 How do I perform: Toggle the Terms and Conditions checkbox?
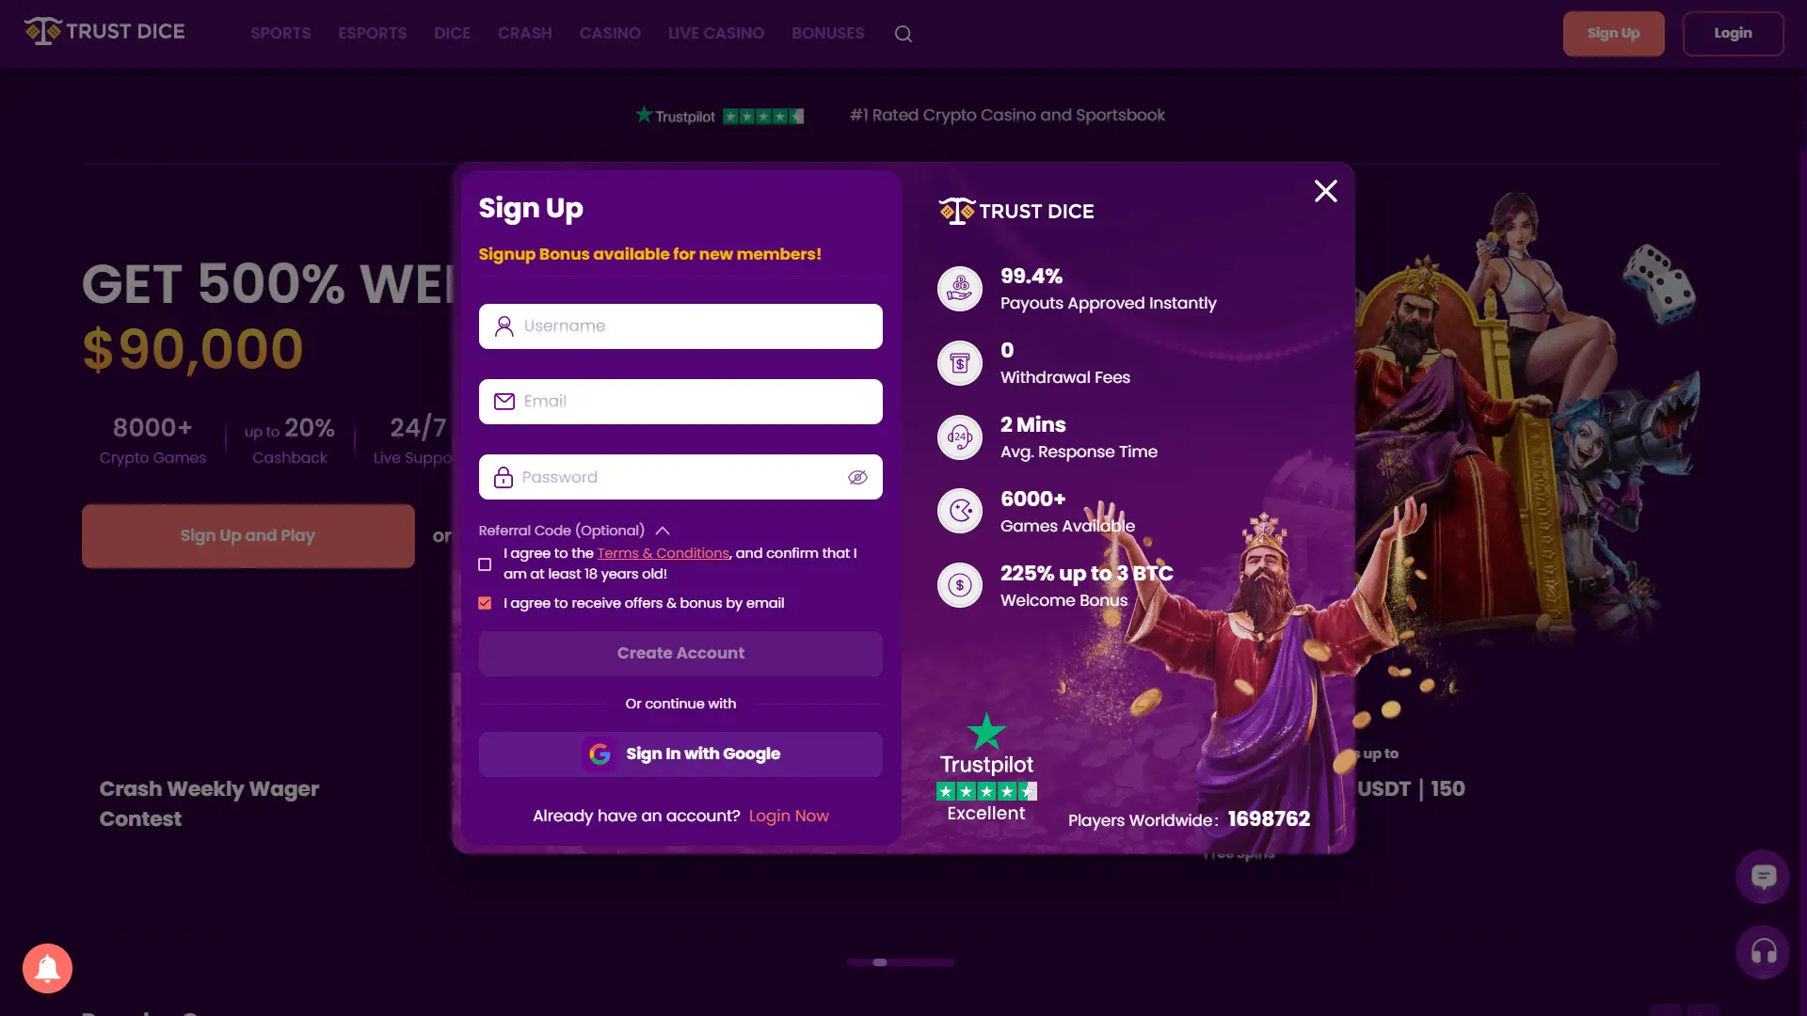pyautogui.click(x=486, y=564)
